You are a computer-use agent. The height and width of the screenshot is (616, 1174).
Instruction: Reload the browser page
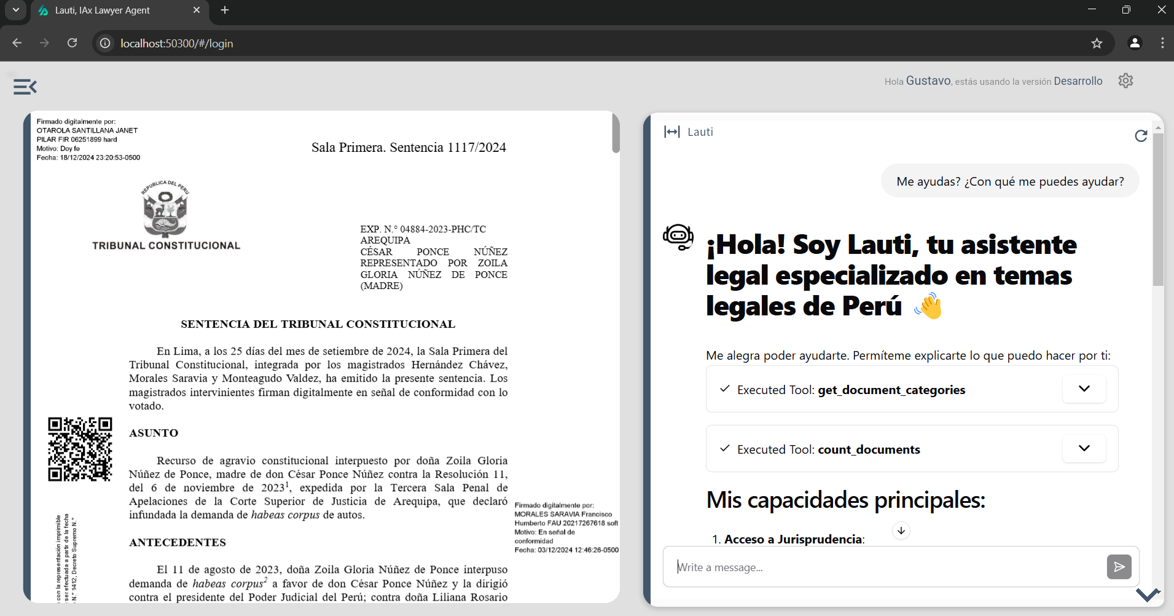[x=72, y=43]
